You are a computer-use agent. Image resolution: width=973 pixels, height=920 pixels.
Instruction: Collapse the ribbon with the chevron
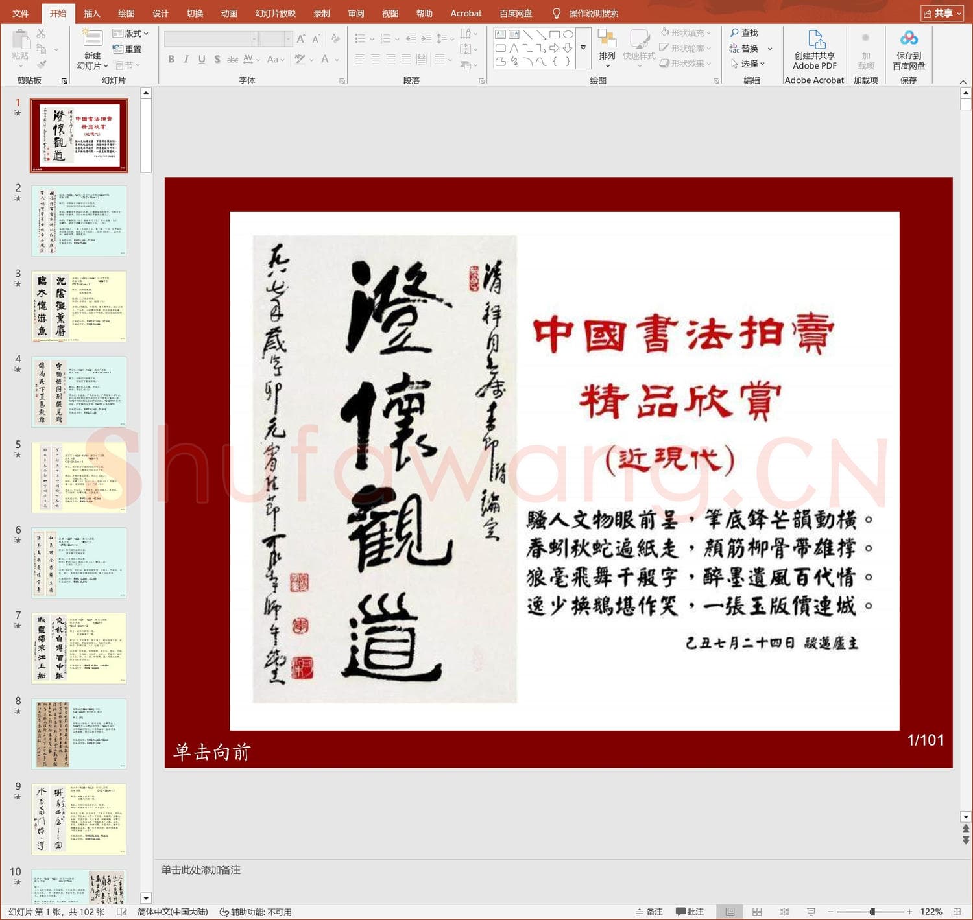tap(963, 82)
